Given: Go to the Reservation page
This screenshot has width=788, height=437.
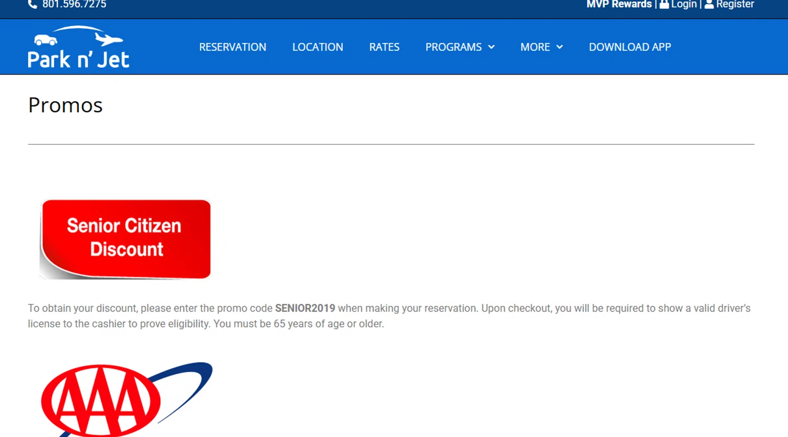Looking at the screenshot, I should 233,47.
